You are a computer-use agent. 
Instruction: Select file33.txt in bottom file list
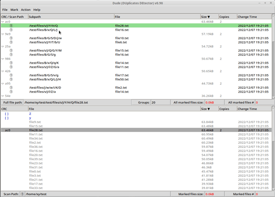click(x=36, y=188)
